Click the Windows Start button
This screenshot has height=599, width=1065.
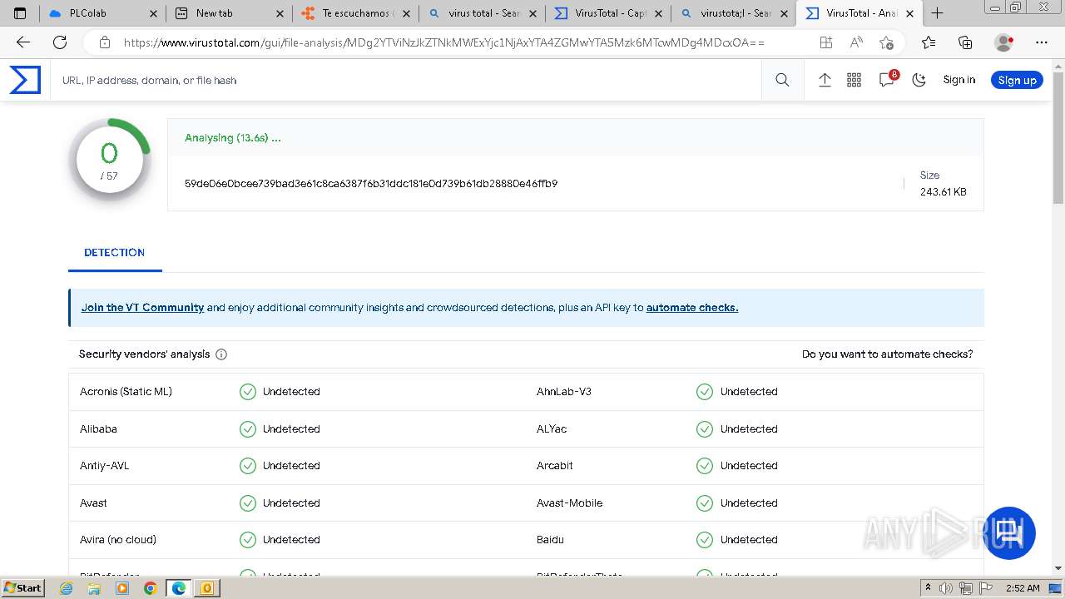[23, 587]
